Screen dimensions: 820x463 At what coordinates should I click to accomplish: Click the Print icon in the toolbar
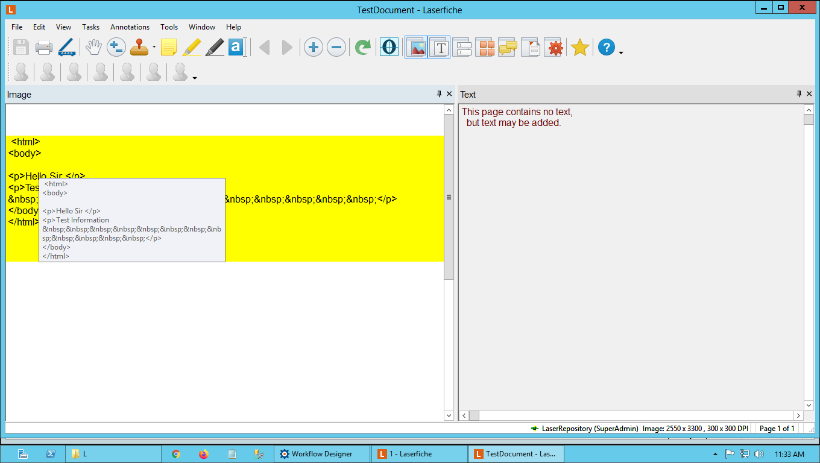coord(43,47)
